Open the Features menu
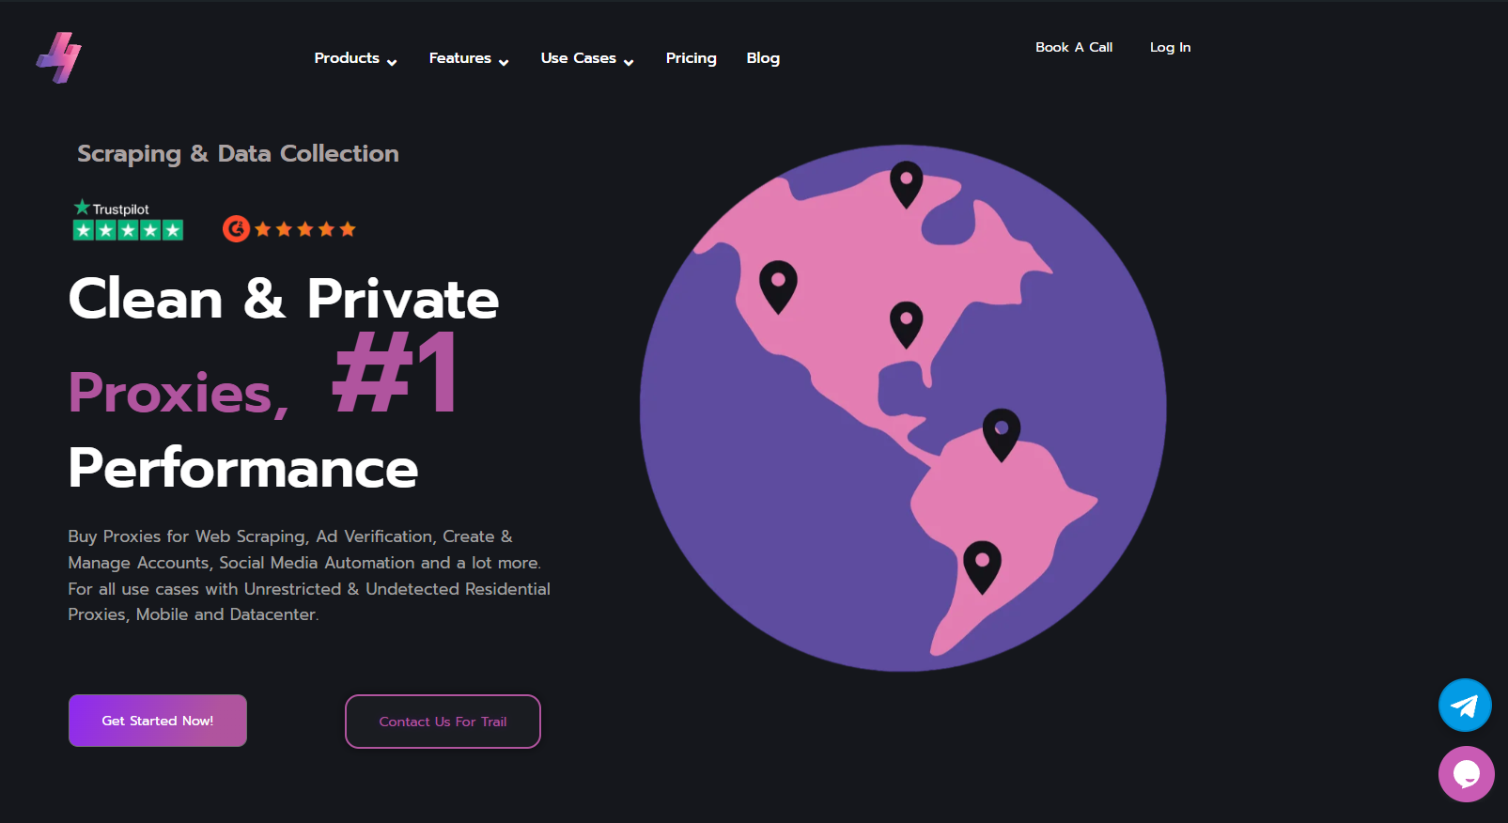 (459, 58)
